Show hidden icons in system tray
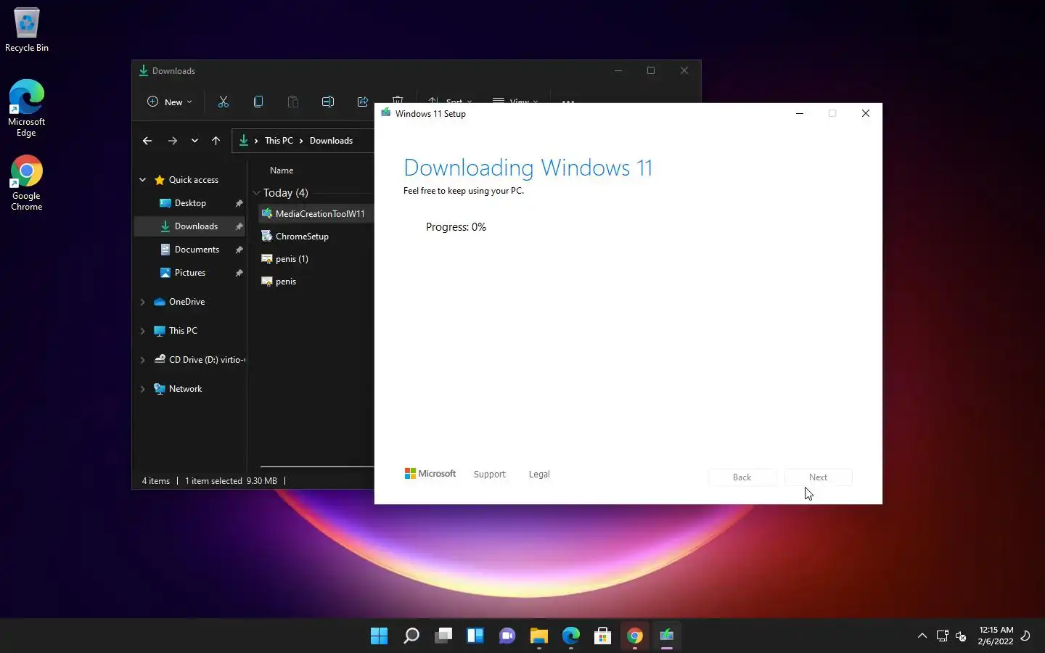 (922, 636)
